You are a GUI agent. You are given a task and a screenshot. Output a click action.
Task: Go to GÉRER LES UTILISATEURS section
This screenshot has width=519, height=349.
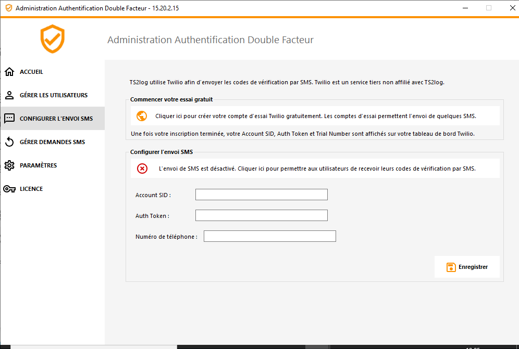[x=53, y=95]
